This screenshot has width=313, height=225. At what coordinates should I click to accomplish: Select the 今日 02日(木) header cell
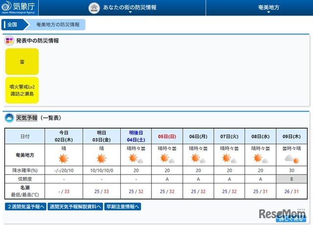(x=64, y=136)
